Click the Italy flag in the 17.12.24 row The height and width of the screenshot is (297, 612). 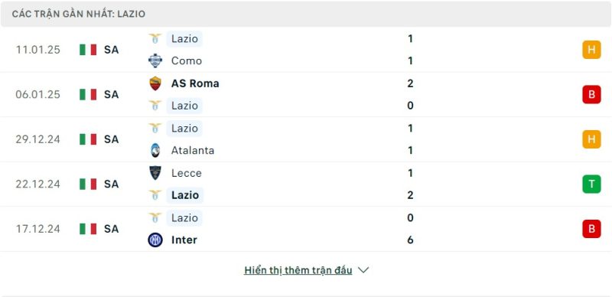[88, 229]
